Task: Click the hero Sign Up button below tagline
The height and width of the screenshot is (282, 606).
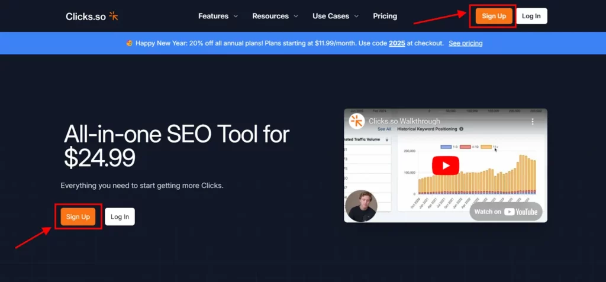Action: tap(78, 217)
